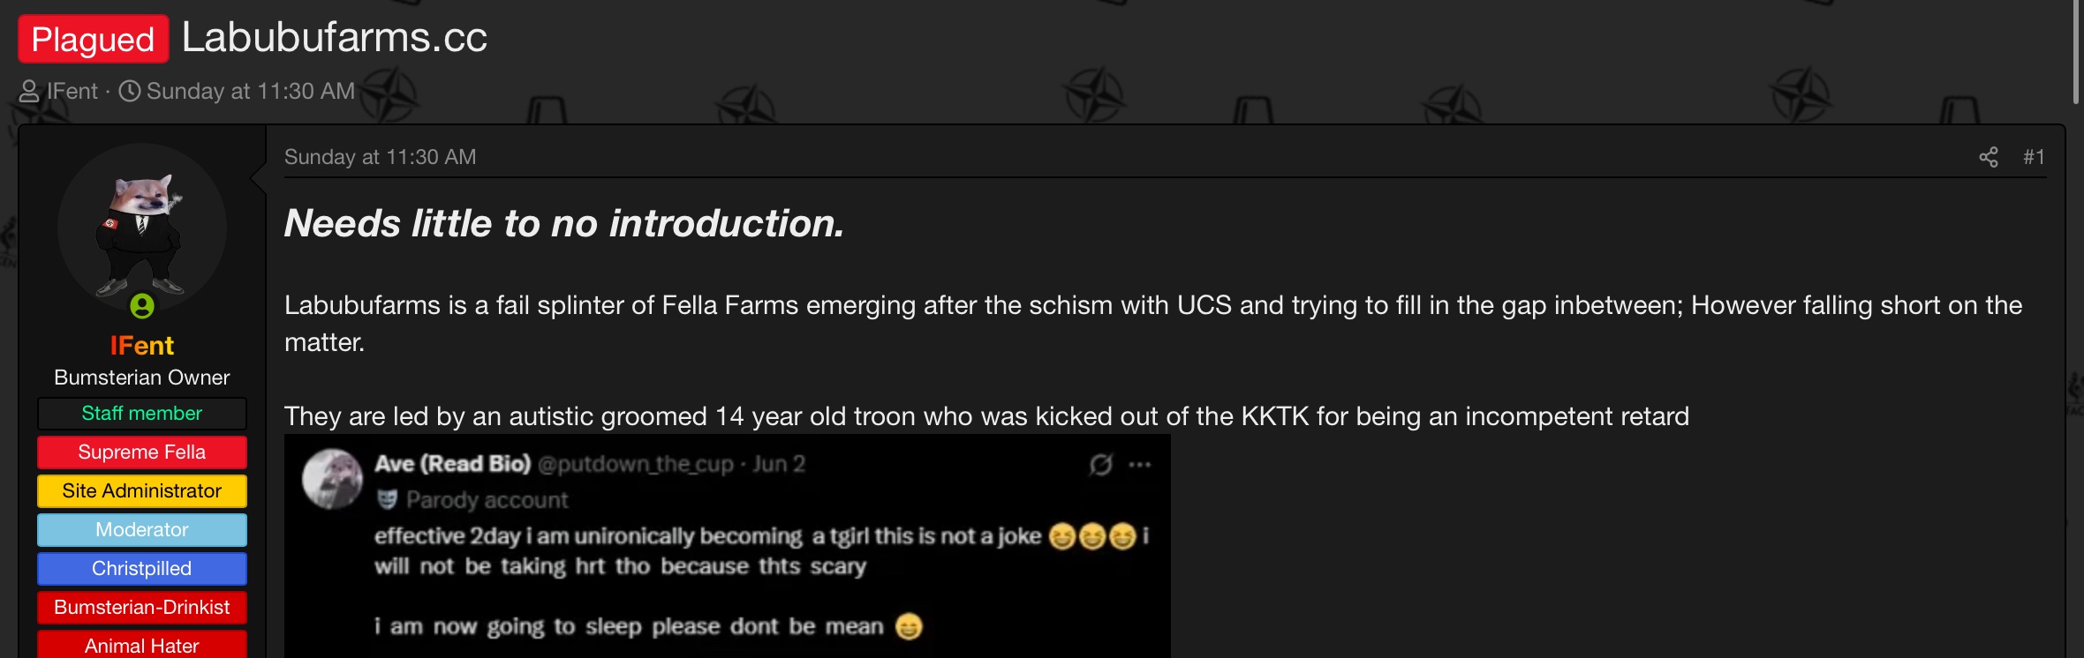Click the clock icon beside thread start date
2084x658 pixels.
click(x=130, y=92)
